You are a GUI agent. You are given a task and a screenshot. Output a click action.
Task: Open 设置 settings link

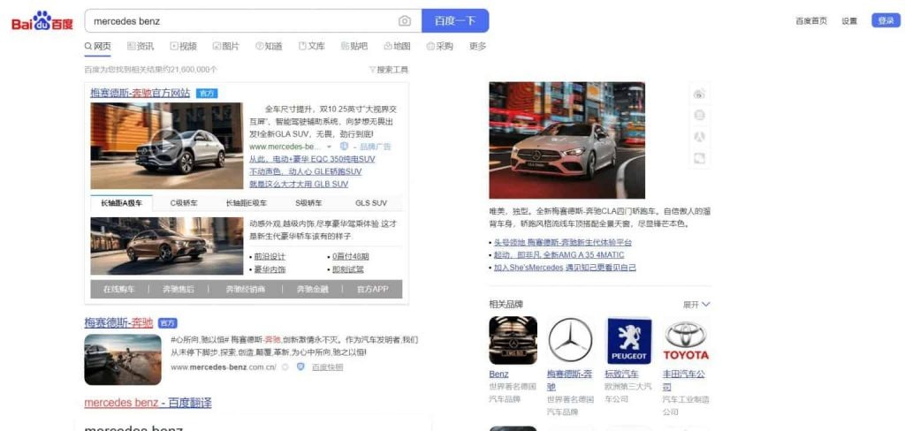click(x=849, y=21)
